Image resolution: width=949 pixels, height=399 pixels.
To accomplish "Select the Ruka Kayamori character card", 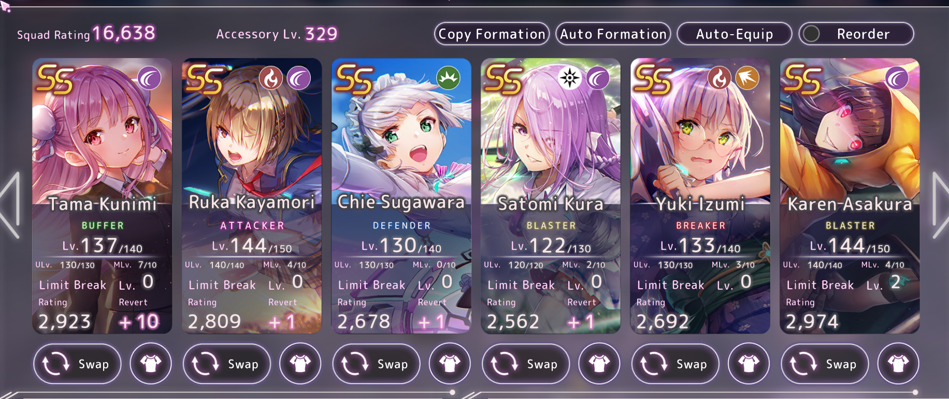I will click(x=252, y=196).
